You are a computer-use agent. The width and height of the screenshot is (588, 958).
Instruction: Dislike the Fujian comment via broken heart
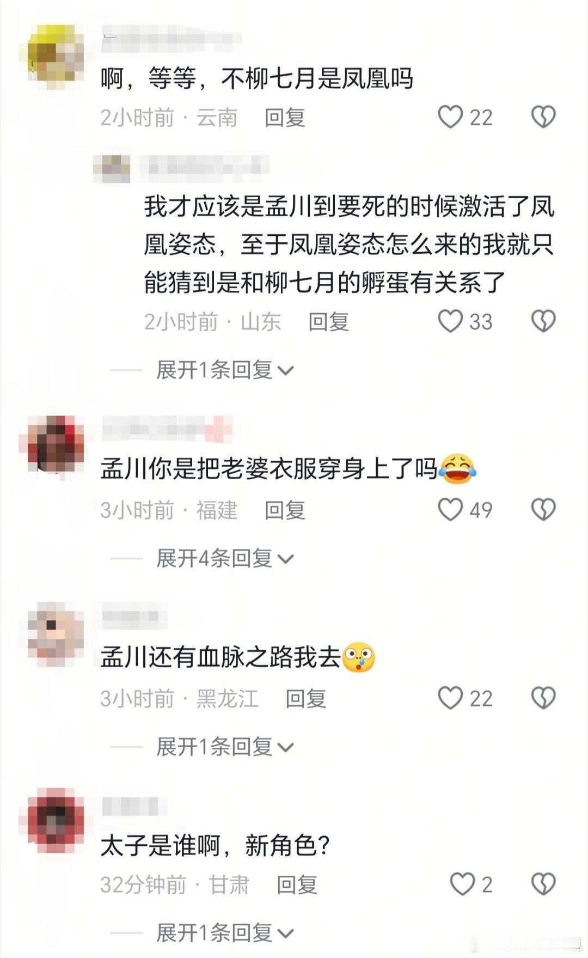(543, 510)
